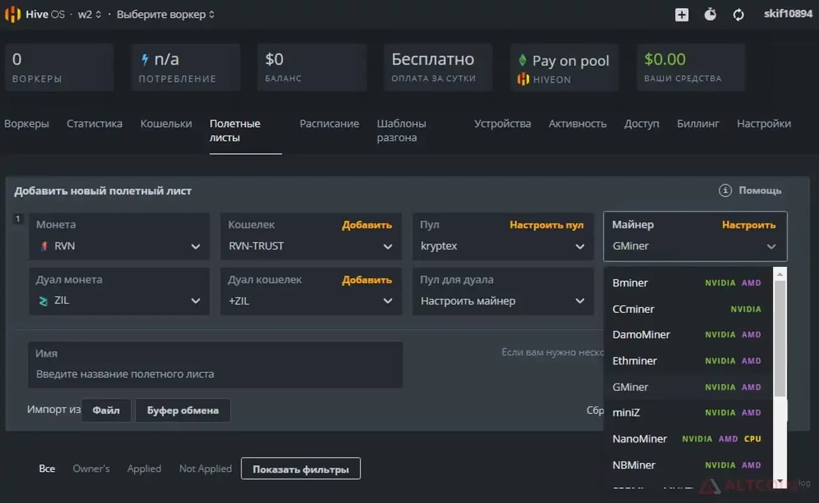Switch to the Статистика tab

[x=94, y=123]
